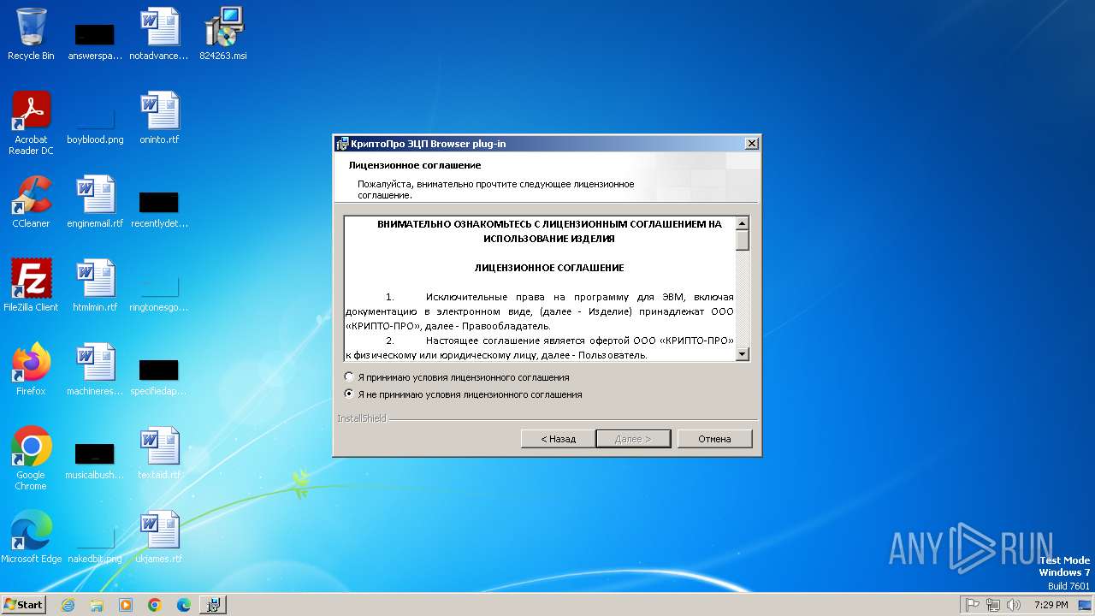
Task: Open Internet Explorer from the taskbar
Action: click(x=68, y=605)
